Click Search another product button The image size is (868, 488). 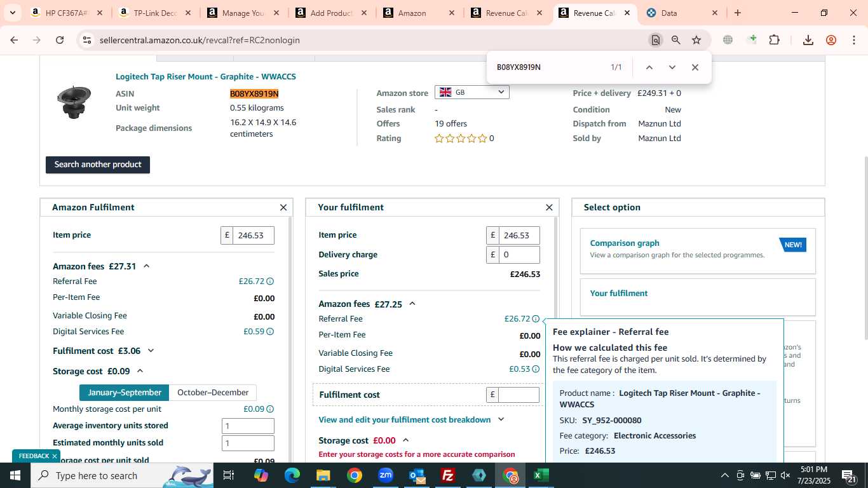click(98, 165)
